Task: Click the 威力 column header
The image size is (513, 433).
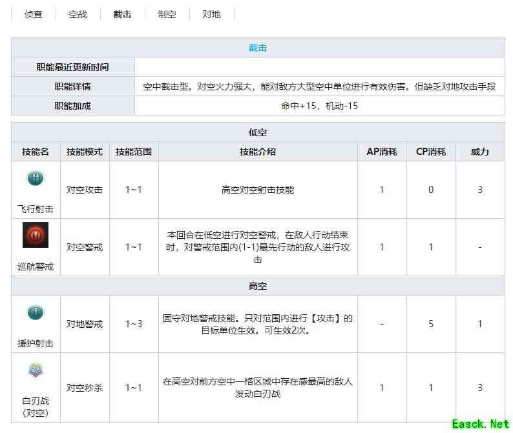Action: [x=480, y=152]
